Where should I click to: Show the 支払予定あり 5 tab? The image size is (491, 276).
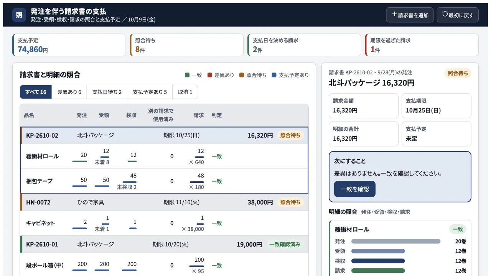click(x=150, y=92)
